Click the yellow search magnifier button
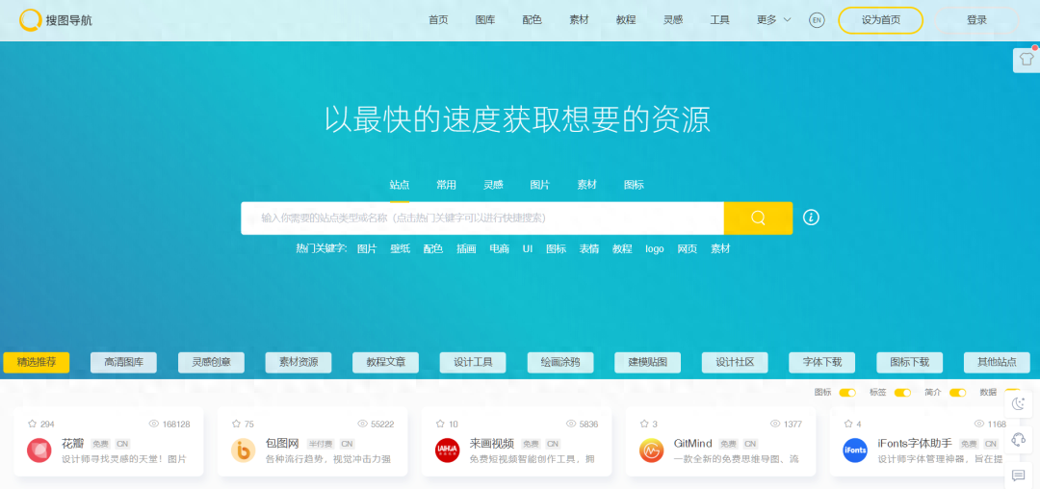 tap(758, 218)
